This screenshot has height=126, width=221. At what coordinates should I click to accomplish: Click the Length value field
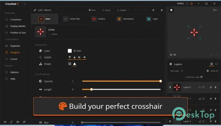[73, 89]
